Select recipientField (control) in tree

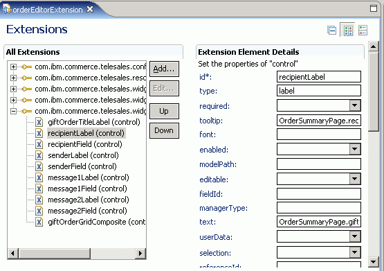85,144
